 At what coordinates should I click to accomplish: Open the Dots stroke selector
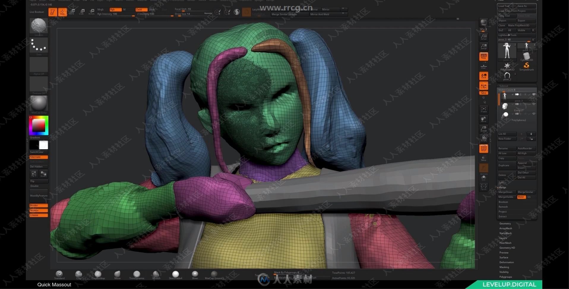point(39,47)
